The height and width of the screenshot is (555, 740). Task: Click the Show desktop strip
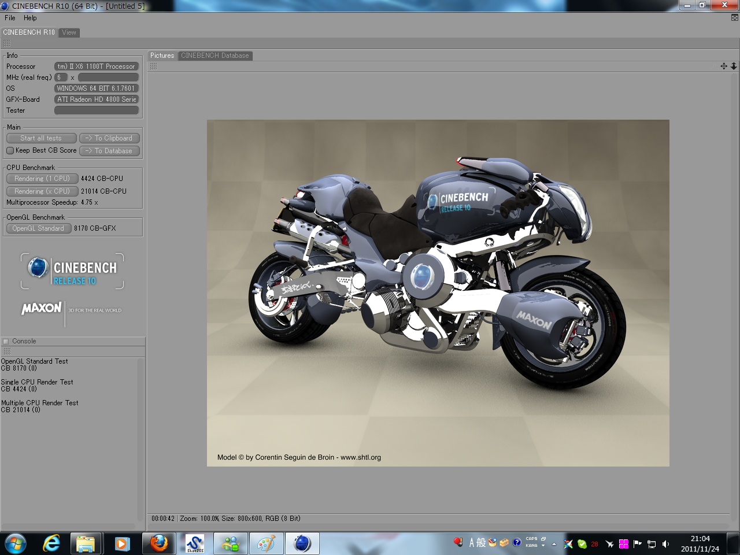(x=734, y=543)
